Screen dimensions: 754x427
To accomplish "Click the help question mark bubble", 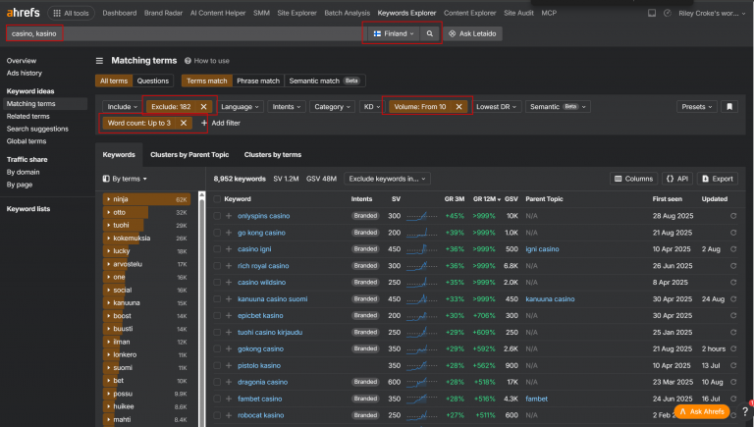I will [x=745, y=411].
